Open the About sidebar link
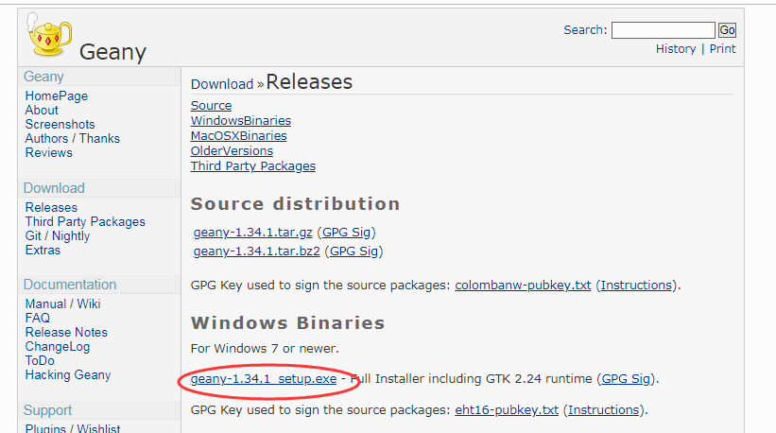Viewport: 776px width, 433px height. point(42,110)
